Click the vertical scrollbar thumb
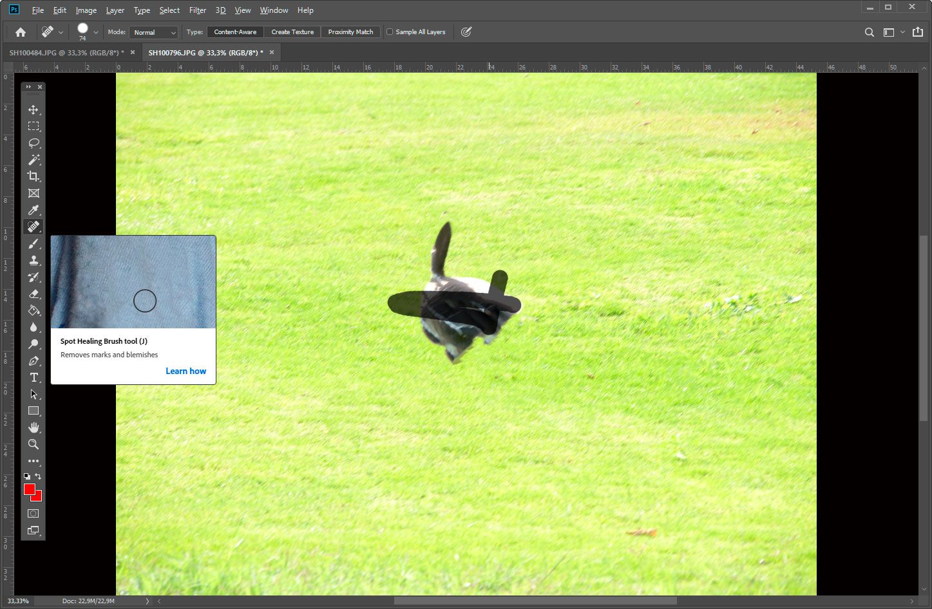This screenshot has width=932, height=609. (924, 328)
